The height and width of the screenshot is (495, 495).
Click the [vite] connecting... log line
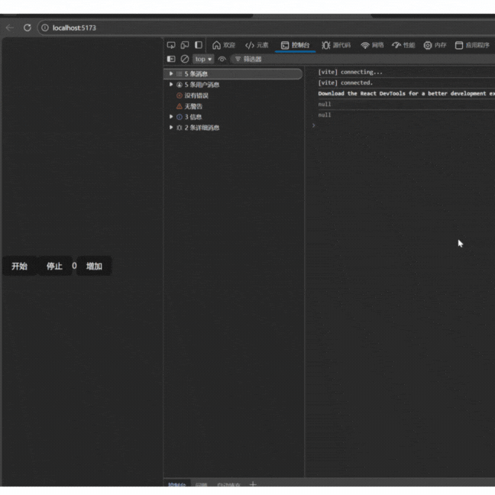pyautogui.click(x=350, y=72)
